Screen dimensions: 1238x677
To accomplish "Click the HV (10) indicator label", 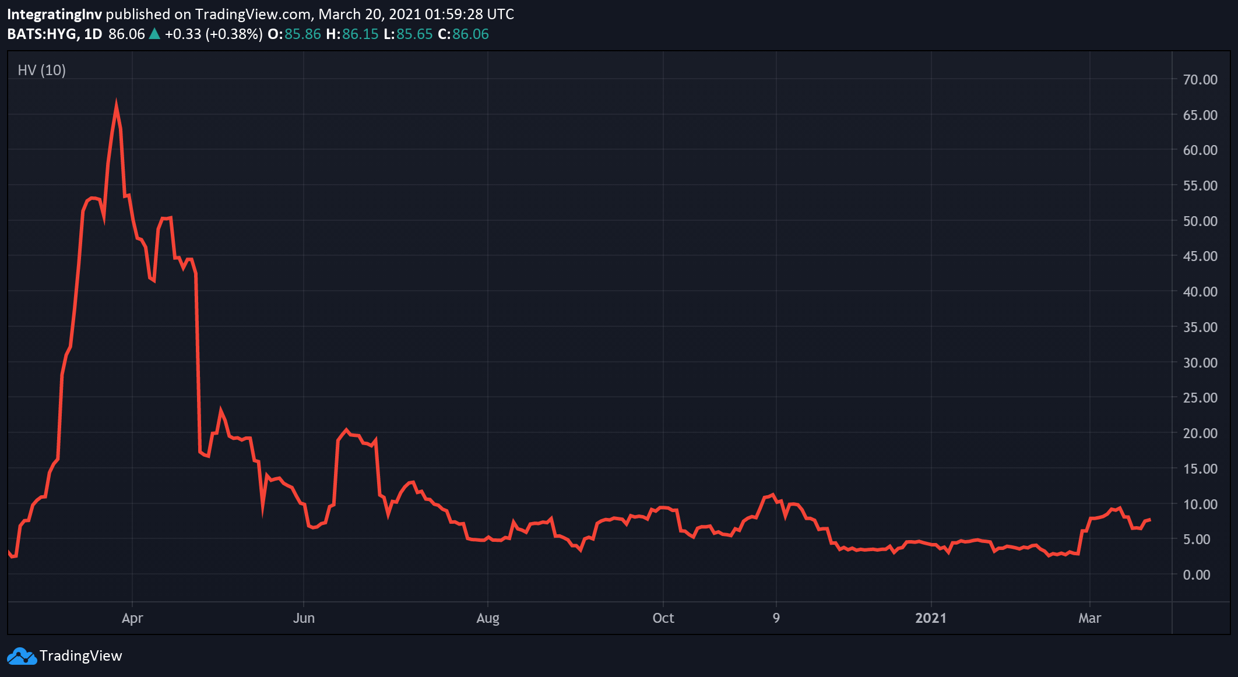I will click(41, 70).
